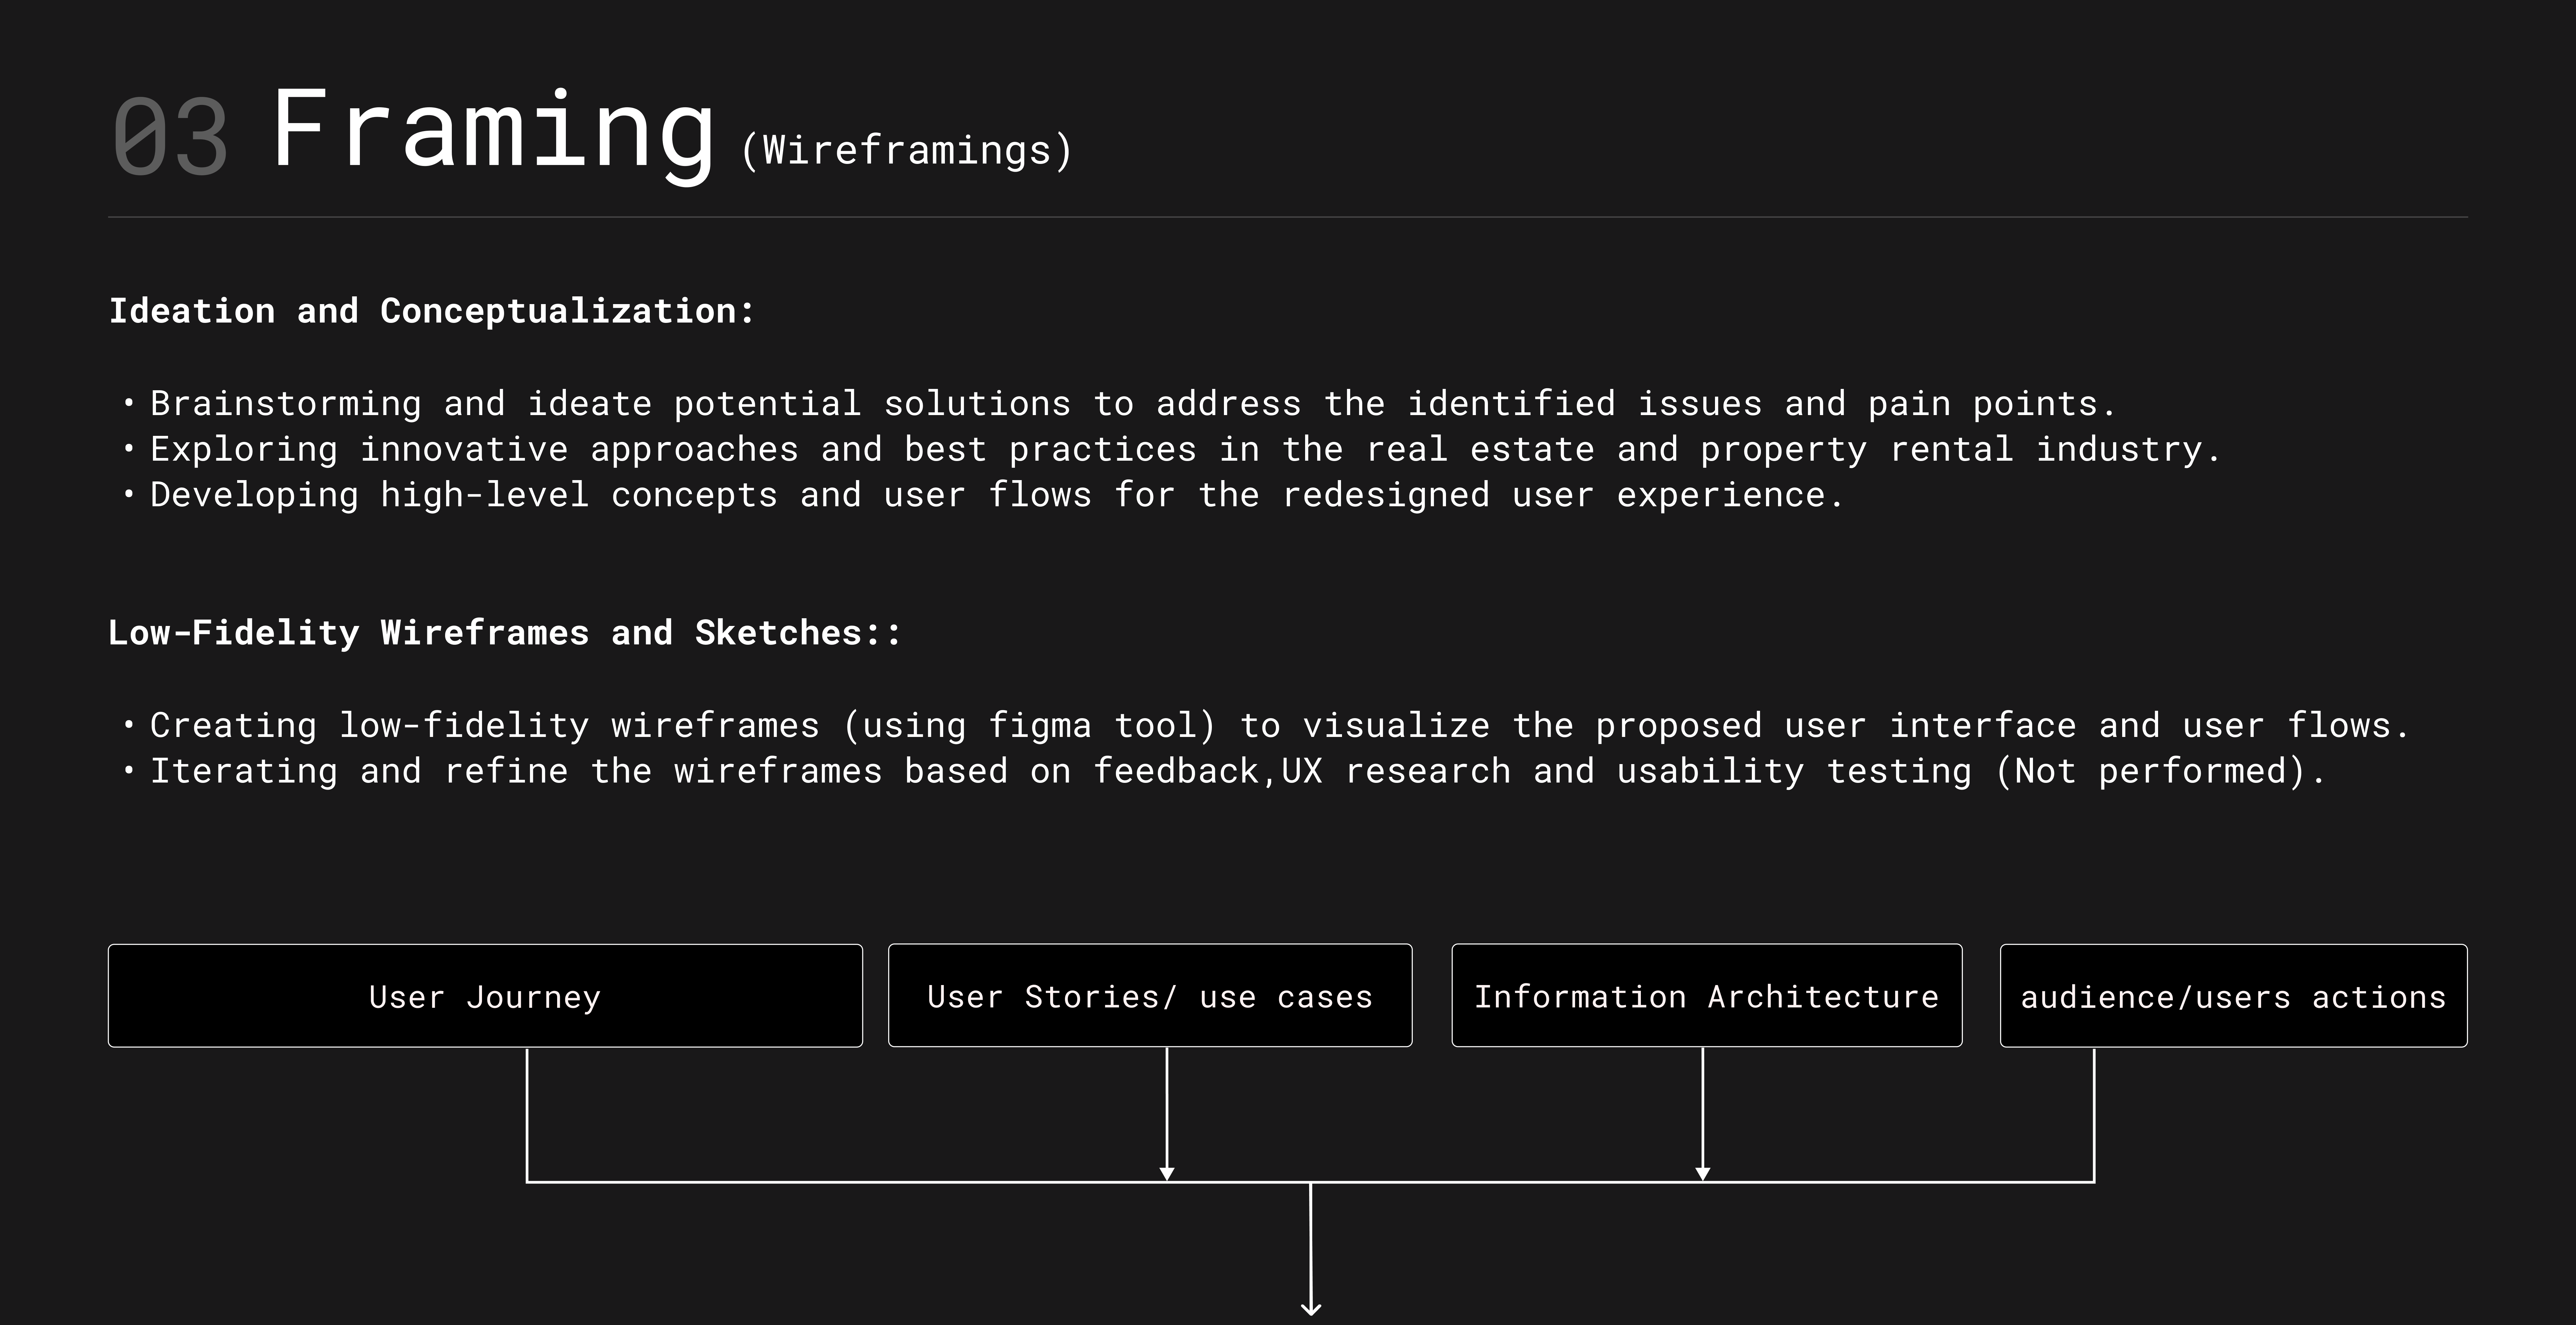This screenshot has width=2576, height=1325.
Task: Click the (Wireframings) subtitle
Action: [906, 150]
